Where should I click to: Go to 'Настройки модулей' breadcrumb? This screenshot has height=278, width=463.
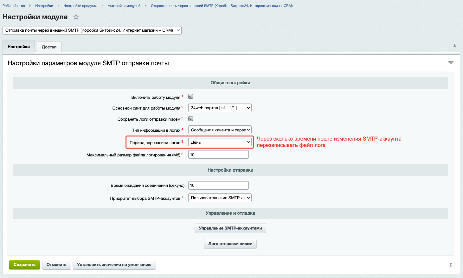[x=124, y=6]
